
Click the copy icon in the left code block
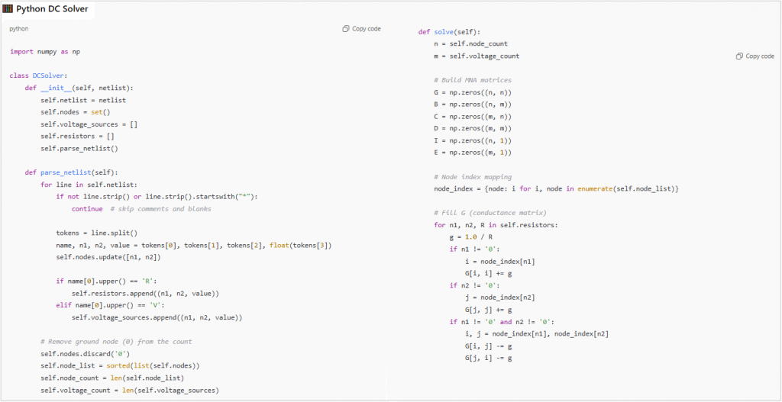pyautogui.click(x=346, y=29)
